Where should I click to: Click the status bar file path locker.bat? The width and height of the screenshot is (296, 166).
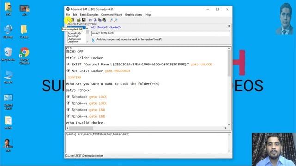84,156
